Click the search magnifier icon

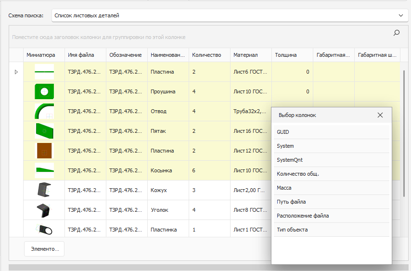[397, 33]
